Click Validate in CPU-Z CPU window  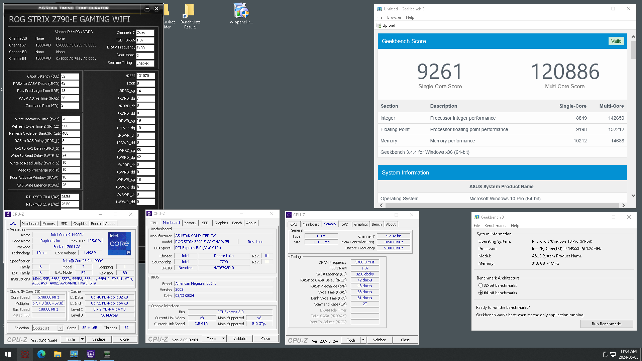(99, 339)
